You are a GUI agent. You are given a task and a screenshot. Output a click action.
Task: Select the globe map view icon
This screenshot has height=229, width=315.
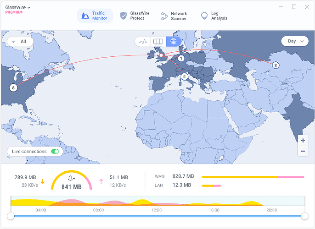173,41
